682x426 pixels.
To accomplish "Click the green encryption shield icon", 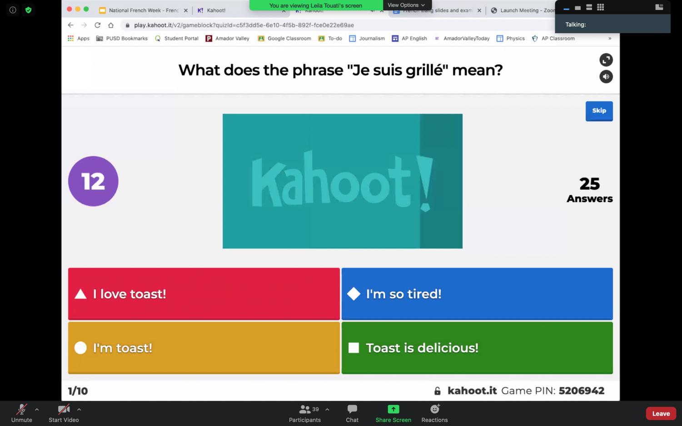I will [x=28, y=10].
